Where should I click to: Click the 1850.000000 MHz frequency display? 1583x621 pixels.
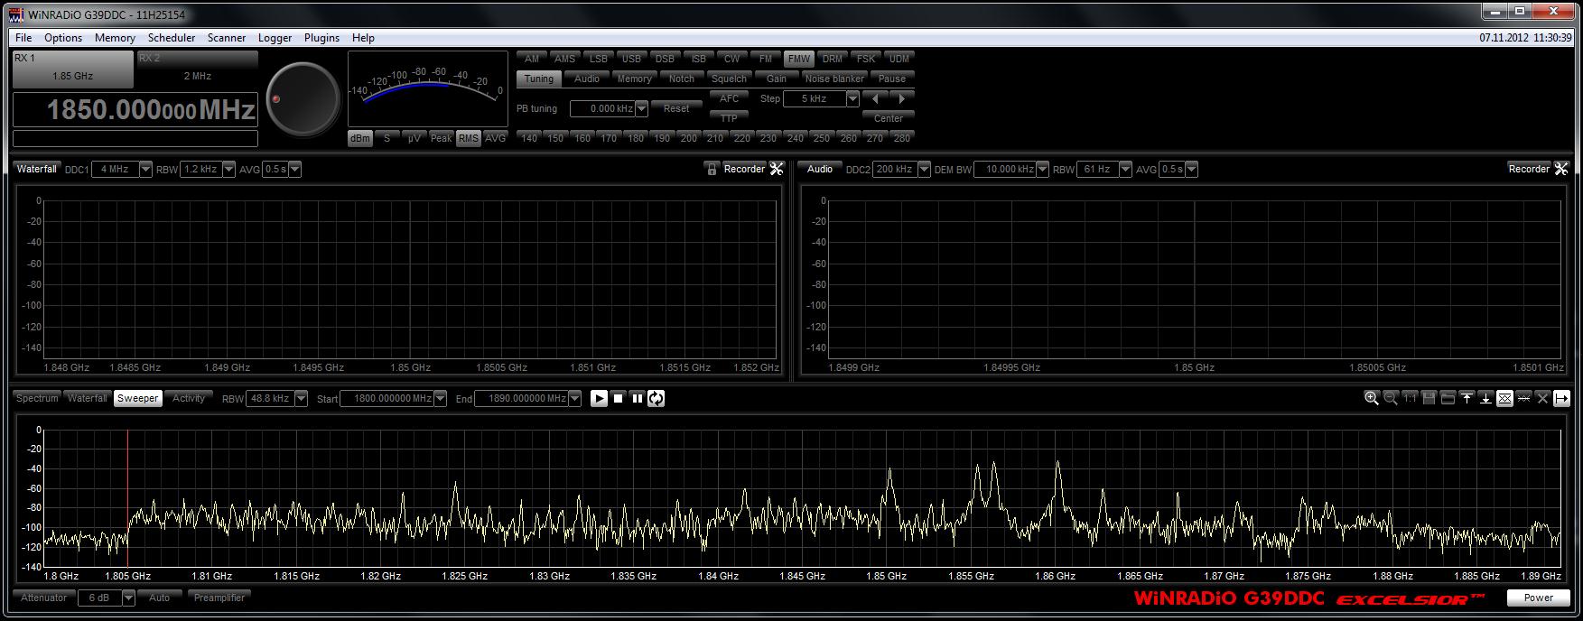click(135, 110)
